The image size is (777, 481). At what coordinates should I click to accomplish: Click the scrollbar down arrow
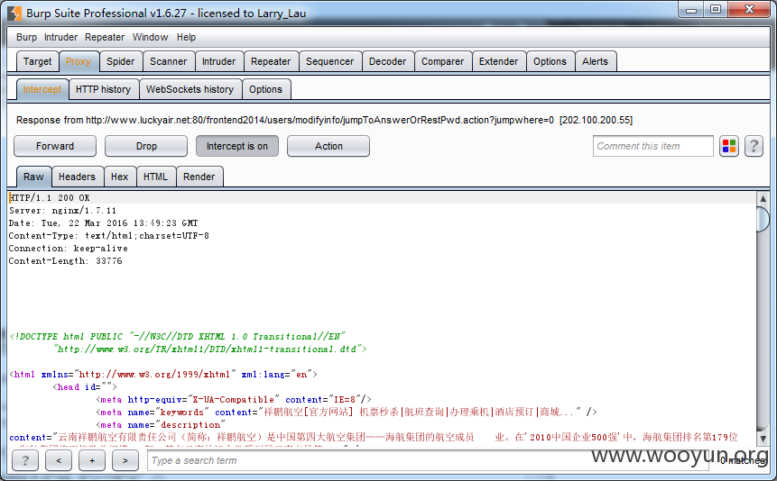(763, 439)
